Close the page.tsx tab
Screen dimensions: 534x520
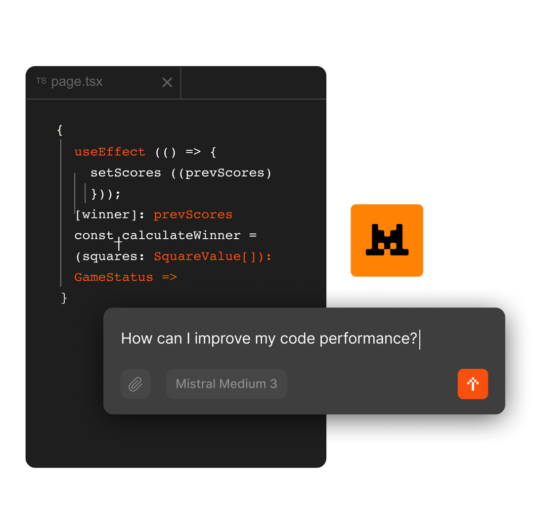click(167, 83)
